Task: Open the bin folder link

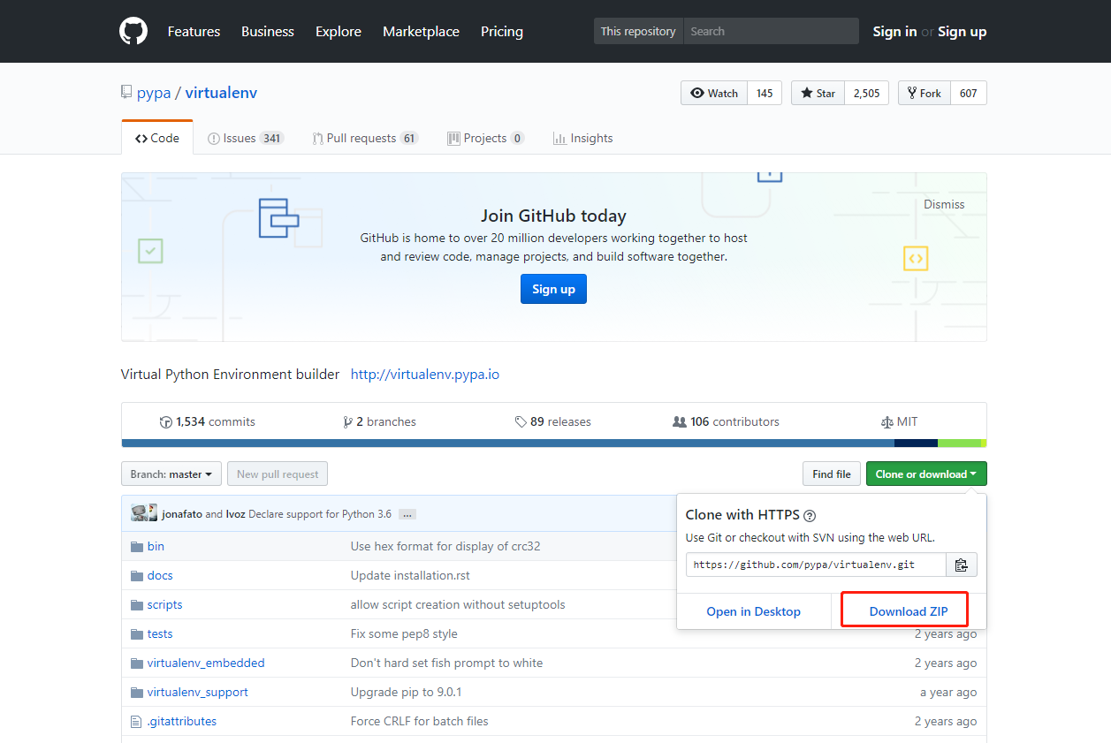Action: point(156,547)
